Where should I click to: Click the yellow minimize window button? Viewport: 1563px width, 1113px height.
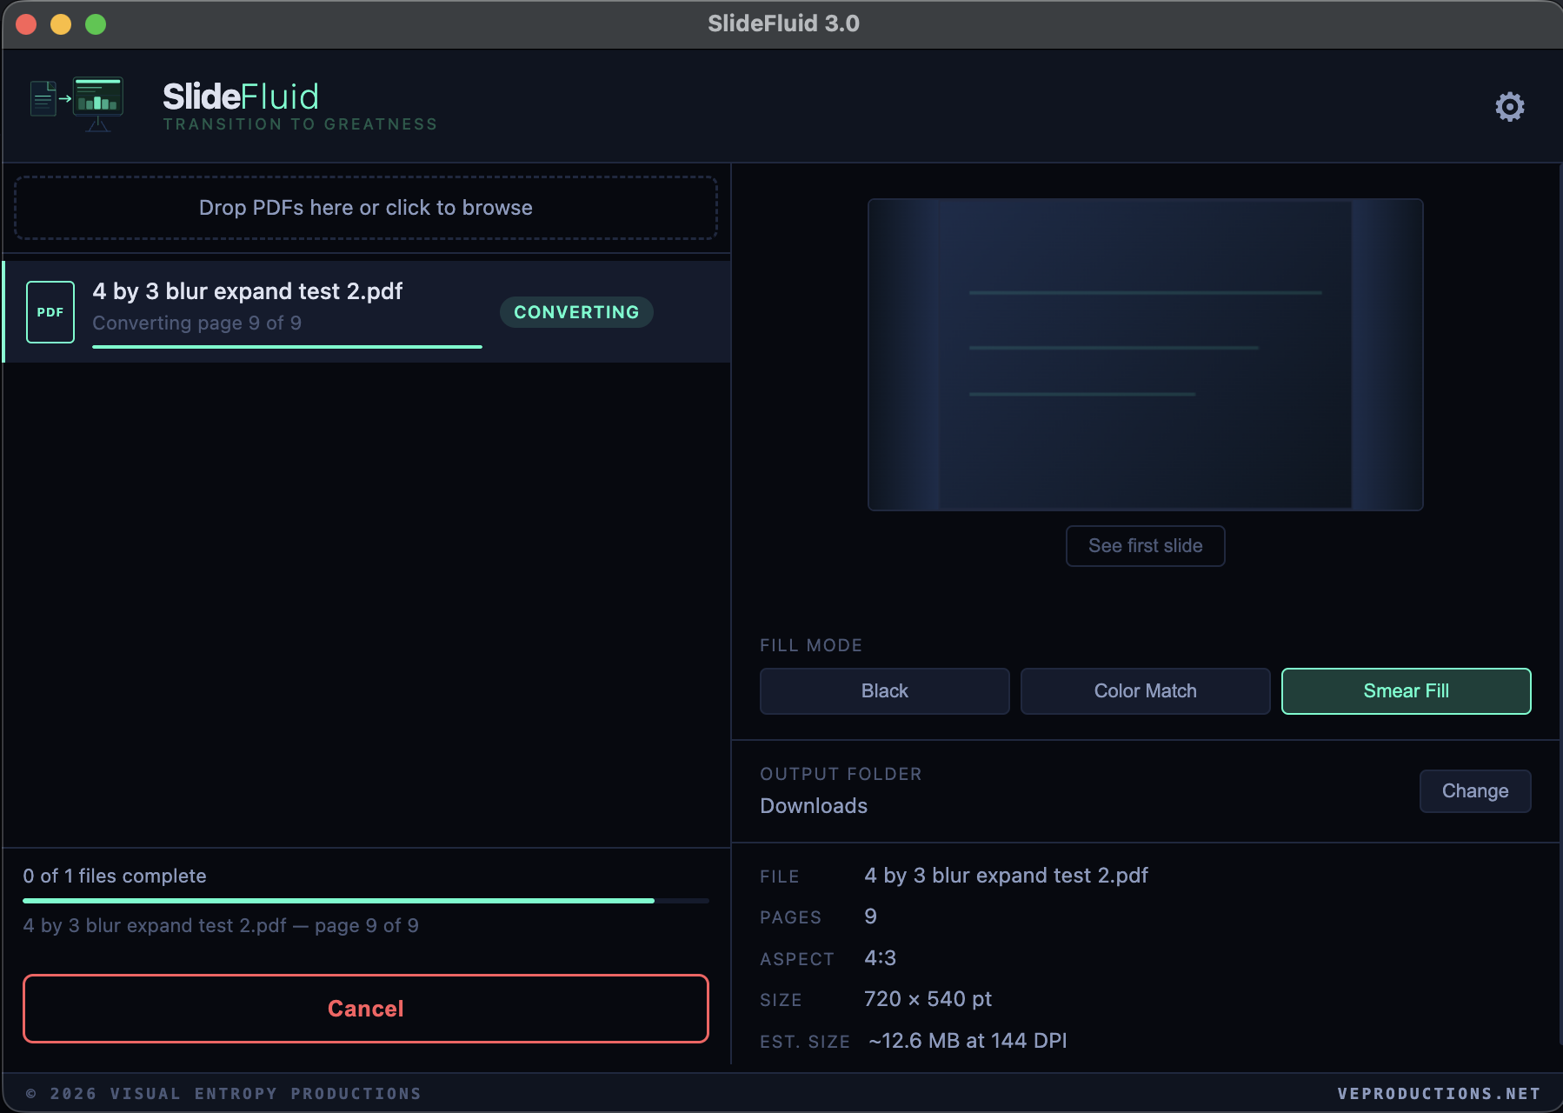pyautogui.click(x=61, y=24)
